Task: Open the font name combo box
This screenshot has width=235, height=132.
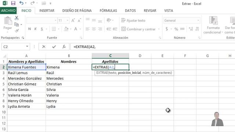Action: 42,21
